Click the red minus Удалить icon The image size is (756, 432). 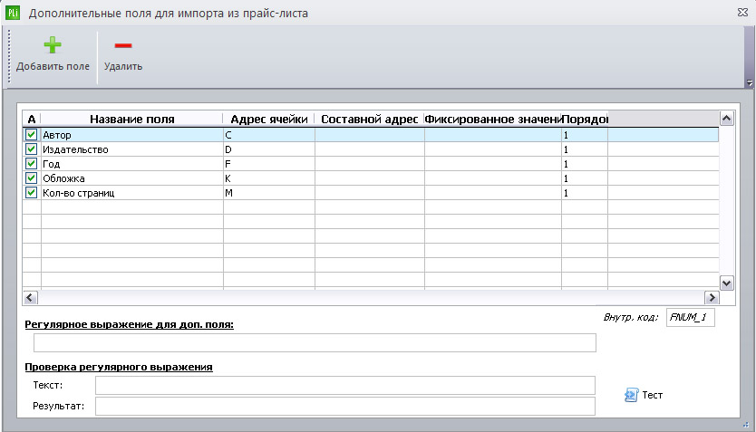pyautogui.click(x=123, y=46)
